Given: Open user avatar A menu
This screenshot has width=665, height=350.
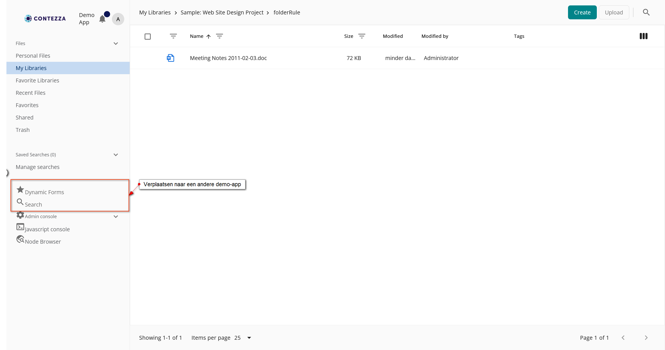Looking at the screenshot, I should tap(118, 19).
